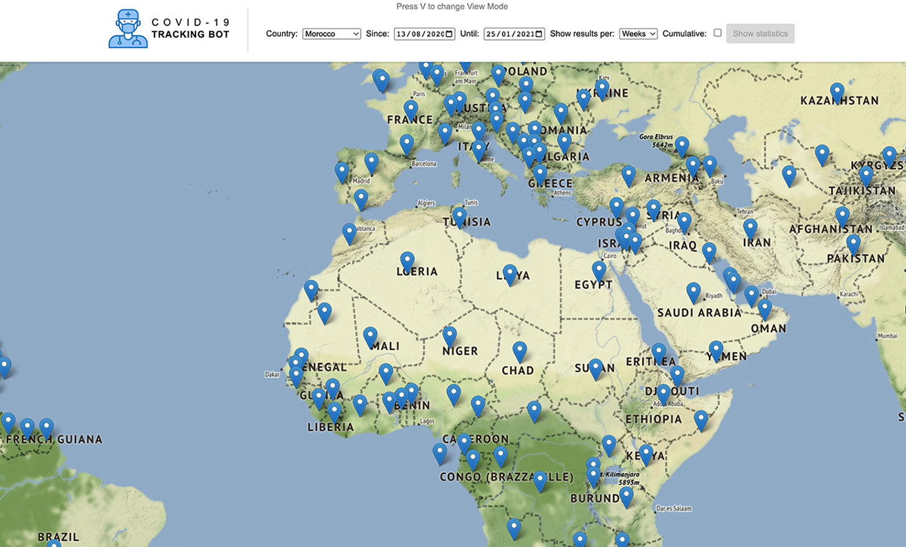Select the map pin above the Pakistan label

853,245
